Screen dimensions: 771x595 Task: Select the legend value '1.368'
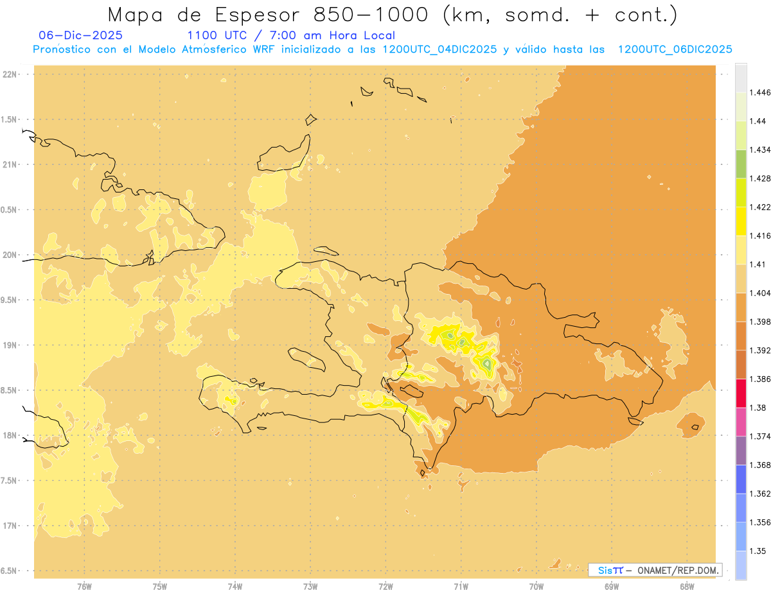click(x=760, y=465)
